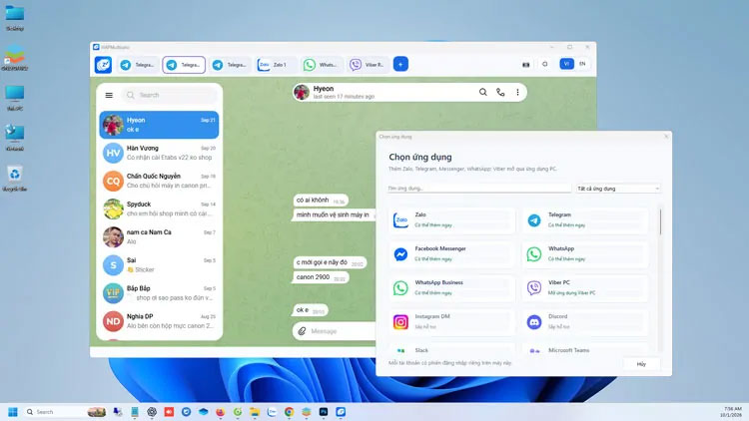Switch language to VI
Screen dimensions: 749x421
point(566,64)
